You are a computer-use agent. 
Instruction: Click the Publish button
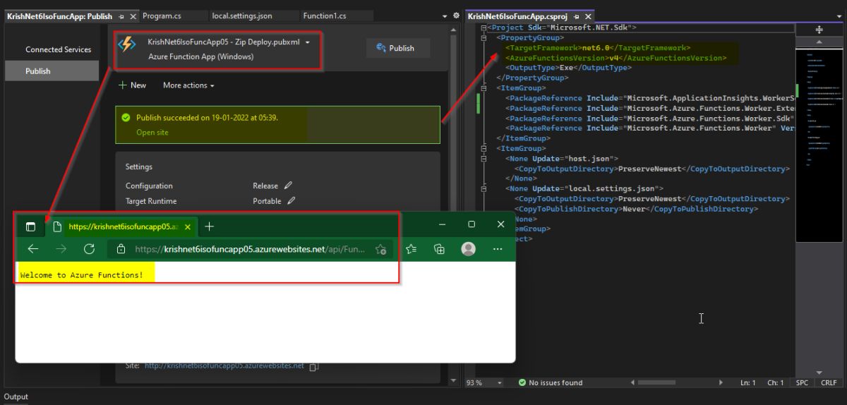[x=400, y=48]
